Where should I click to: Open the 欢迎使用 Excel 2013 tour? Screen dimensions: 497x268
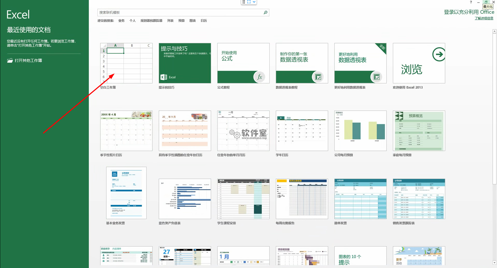(419, 63)
